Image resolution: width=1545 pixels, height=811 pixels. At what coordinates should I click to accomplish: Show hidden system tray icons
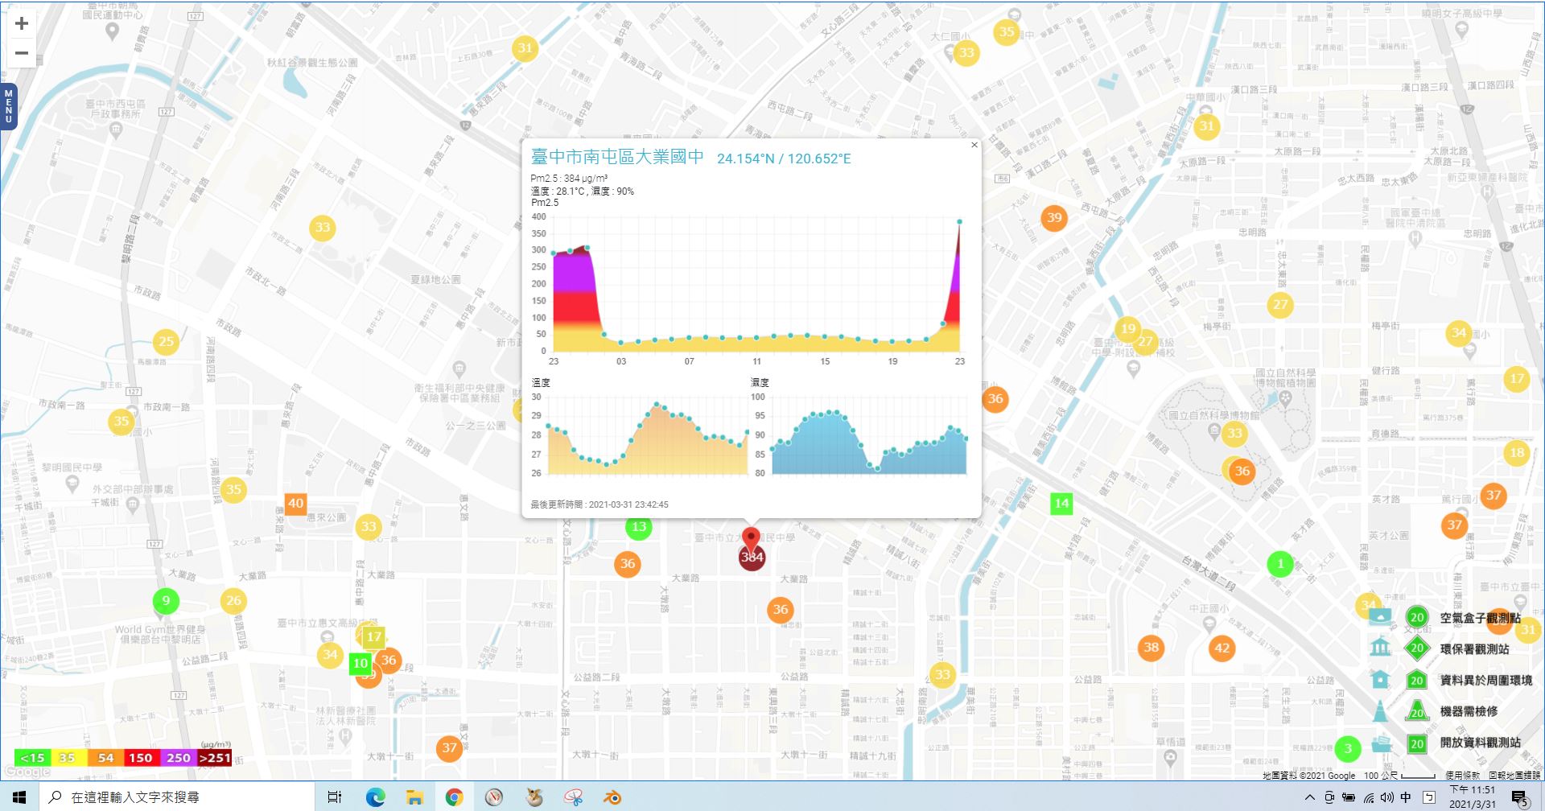[1310, 797]
